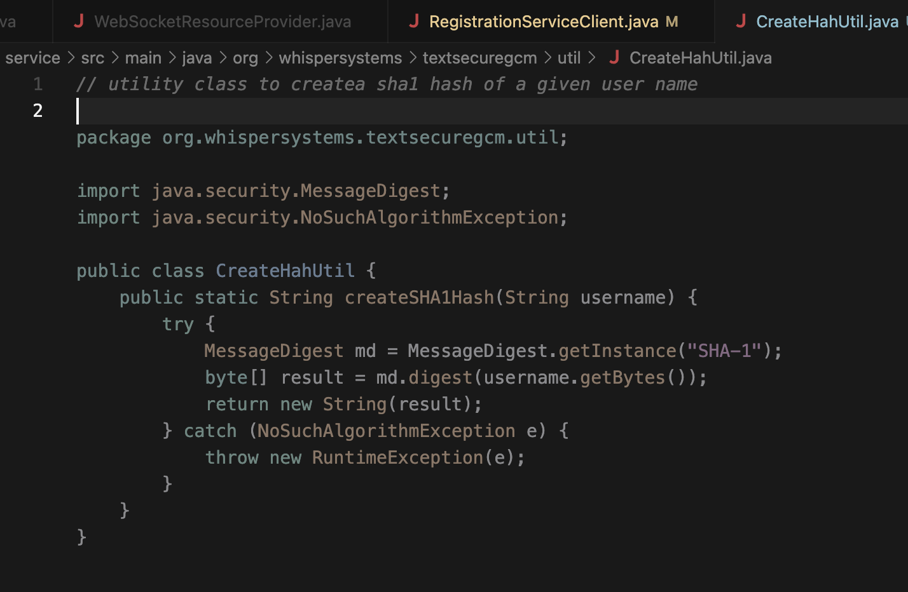Click 'catch' keyword
Screen dimensions: 908x592
pyautogui.click(x=210, y=431)
